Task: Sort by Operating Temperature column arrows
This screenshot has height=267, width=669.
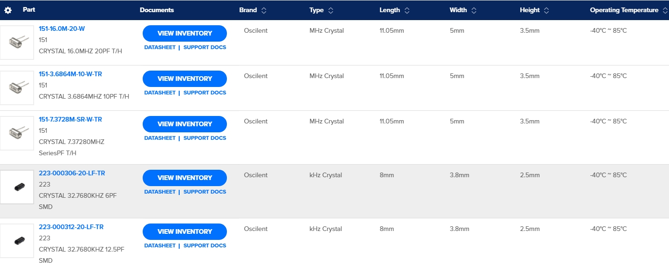Action: 665,10
